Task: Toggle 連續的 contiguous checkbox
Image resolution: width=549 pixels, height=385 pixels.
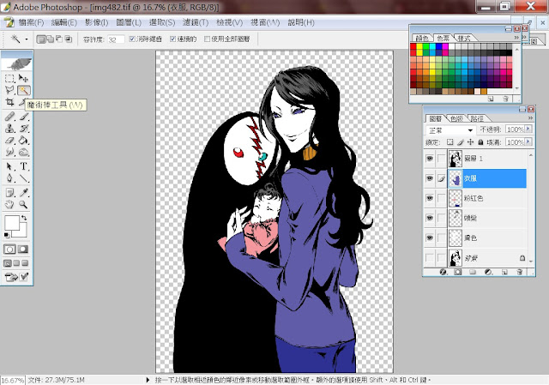Action: point(172,39)
